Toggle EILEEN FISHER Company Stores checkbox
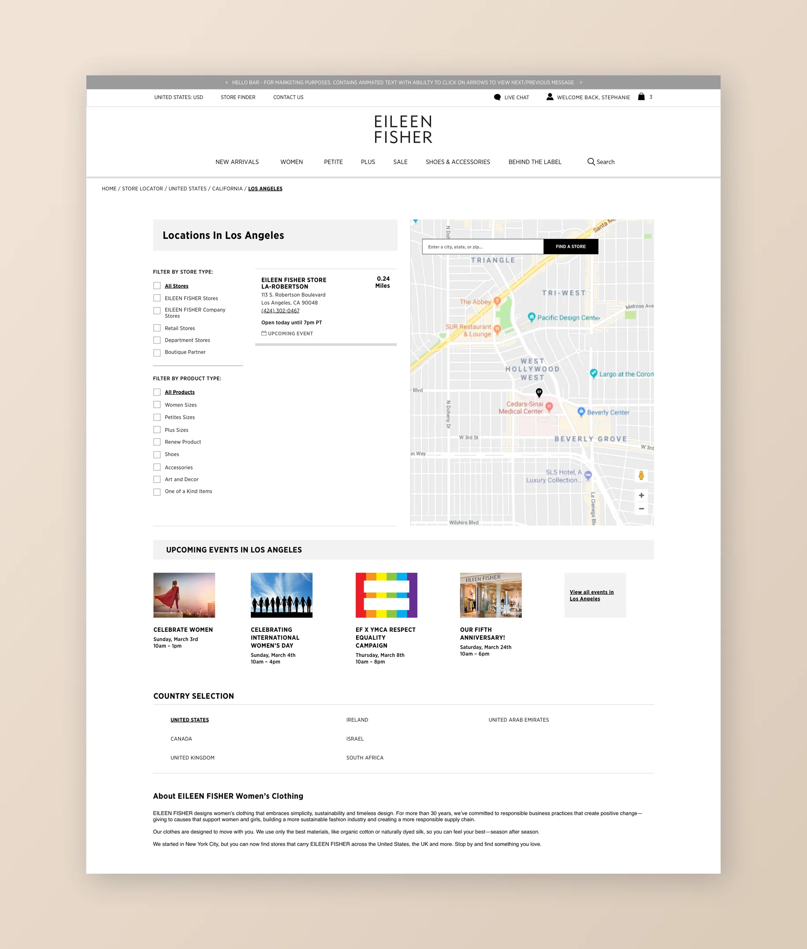Screen dimensions: 807x949 pos(157,311)
